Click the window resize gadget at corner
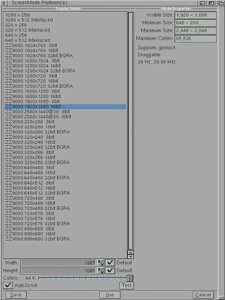The image size is (225, 300). (222, 298)
